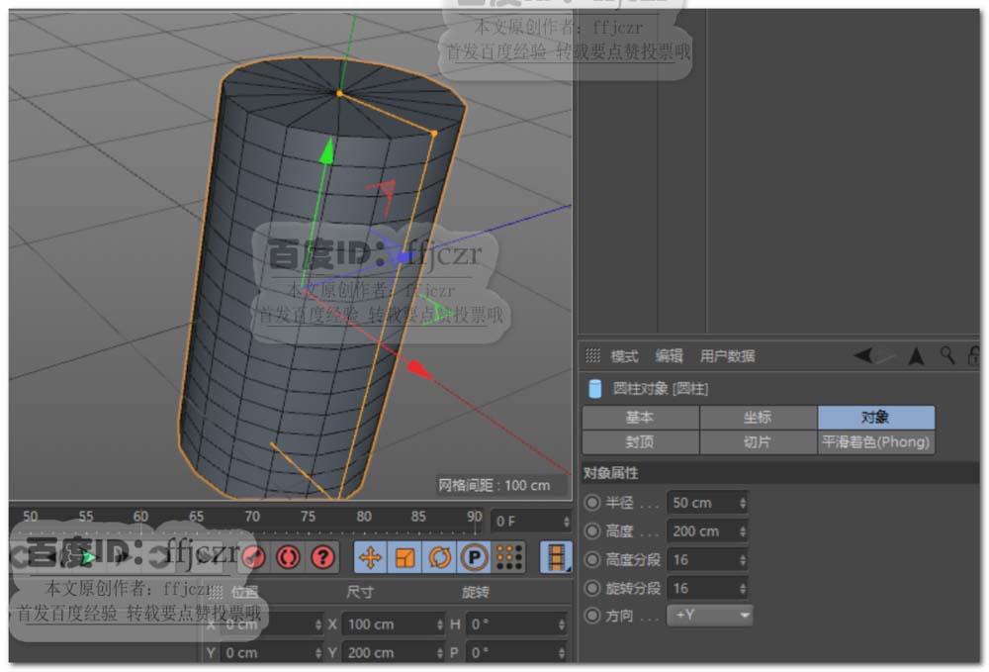Toggle the rotation keying icon

coord(440,558)
